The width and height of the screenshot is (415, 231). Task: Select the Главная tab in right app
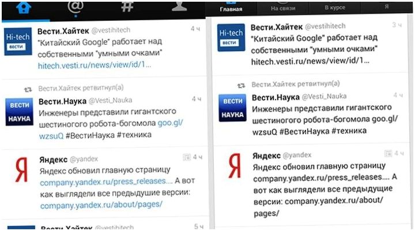231,9
